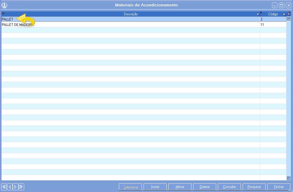
Task: Go to the first record navigation arrow
Action: pos(4,187)
